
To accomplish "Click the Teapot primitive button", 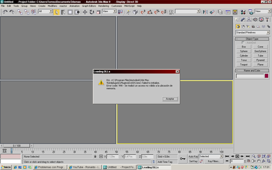I will 244,65.
